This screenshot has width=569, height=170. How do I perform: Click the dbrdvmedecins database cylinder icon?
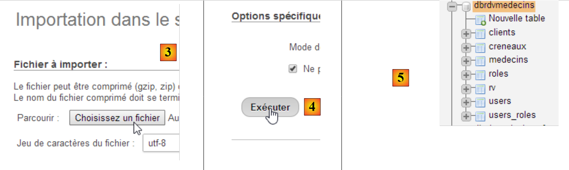[466, 6]
